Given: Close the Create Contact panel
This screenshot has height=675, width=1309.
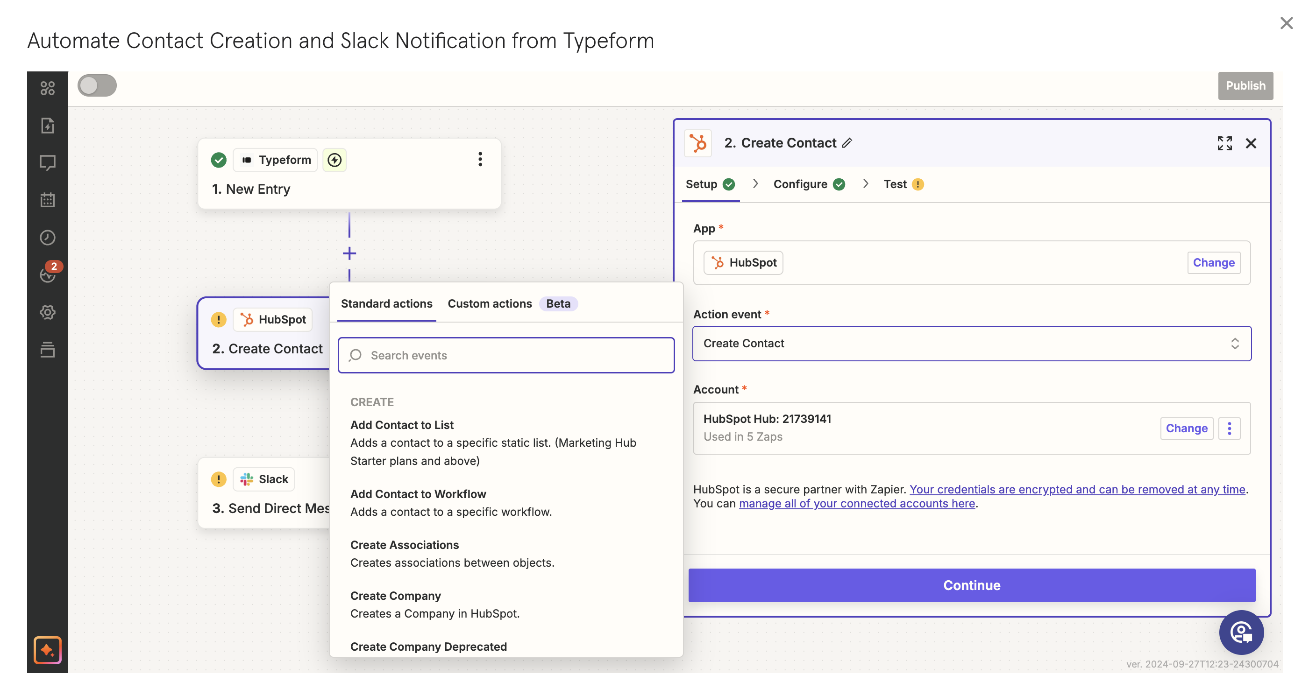Looking at the screenshot, I should tap(1251, 143).
